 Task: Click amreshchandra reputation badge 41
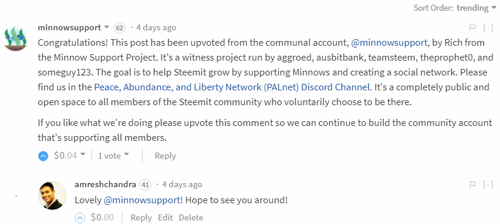coord(145,185)
